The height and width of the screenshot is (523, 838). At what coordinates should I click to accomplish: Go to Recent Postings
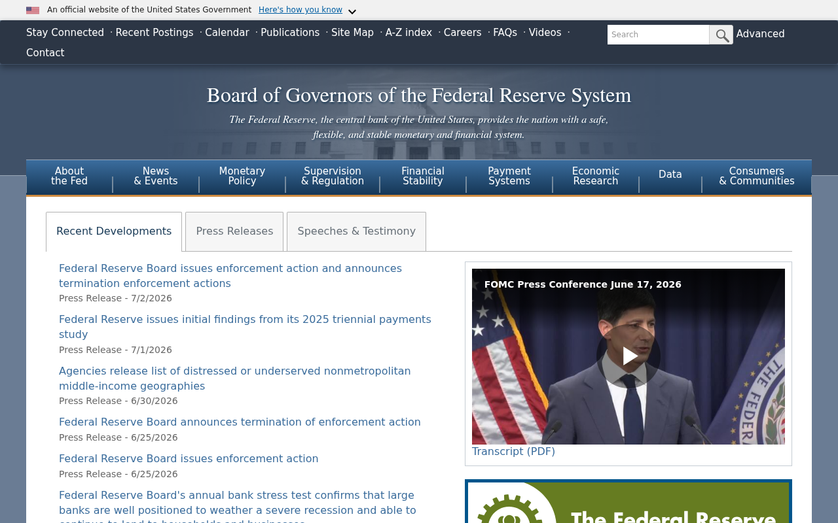point(155,33)
